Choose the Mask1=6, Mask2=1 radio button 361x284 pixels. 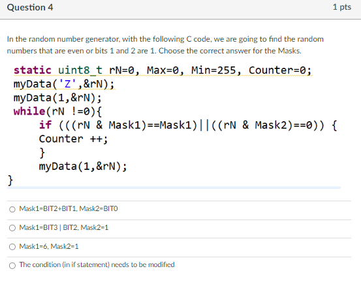click(12, 247)
